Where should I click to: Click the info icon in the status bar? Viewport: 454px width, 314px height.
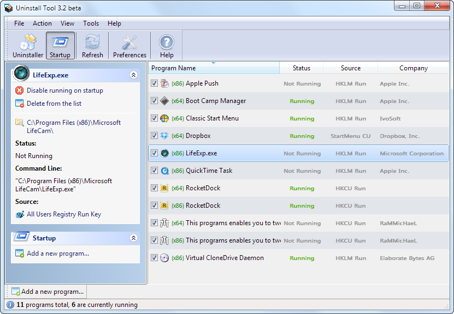point(10,305)
